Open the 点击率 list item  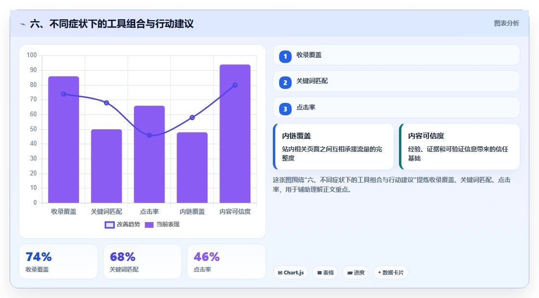tap(397, 108)
